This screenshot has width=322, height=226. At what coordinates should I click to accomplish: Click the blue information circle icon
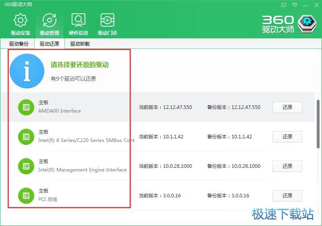(27, 71)
